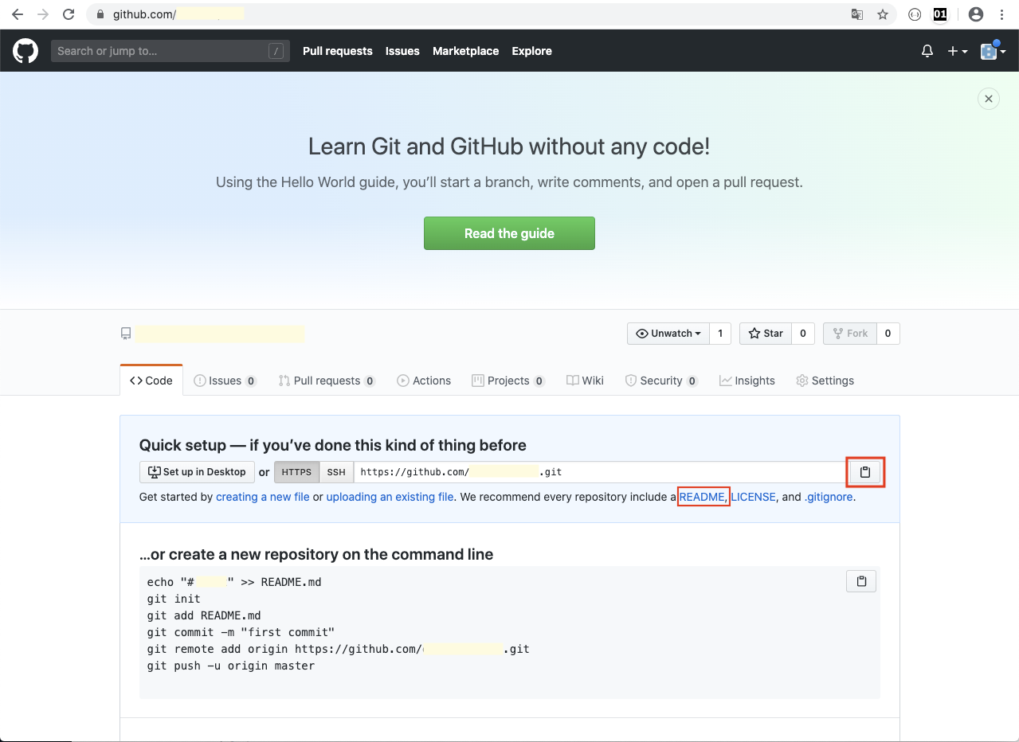1019x742 pixels.
Task: Copy the command line setup commands
Action: point(861,581)
